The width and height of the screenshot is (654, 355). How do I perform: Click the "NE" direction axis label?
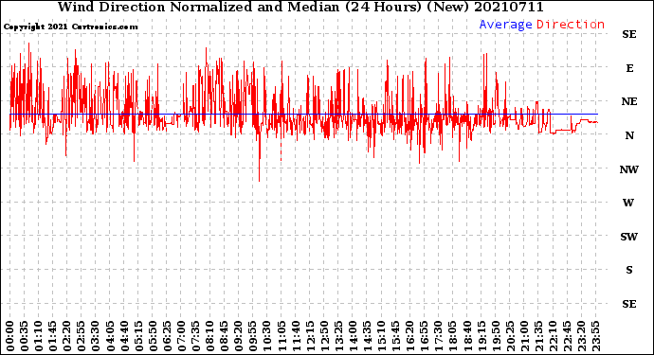click(629, 101)
